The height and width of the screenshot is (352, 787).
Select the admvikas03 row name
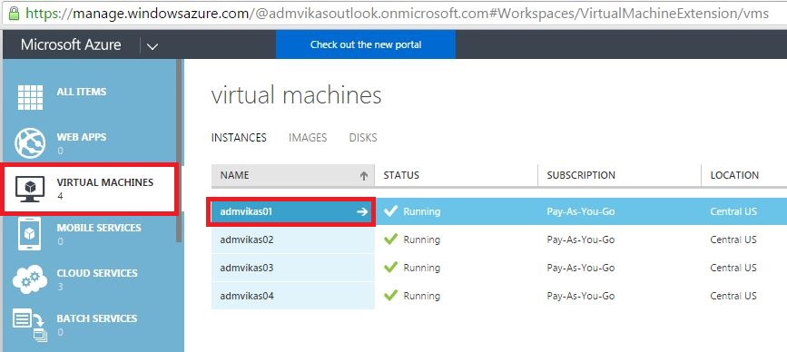[246, 268]
